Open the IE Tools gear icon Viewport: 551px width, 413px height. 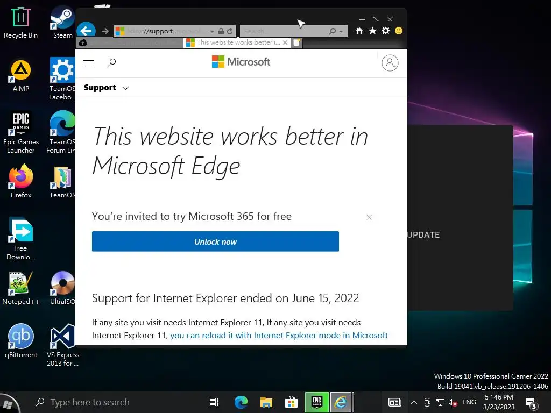(x=386, y=31)
